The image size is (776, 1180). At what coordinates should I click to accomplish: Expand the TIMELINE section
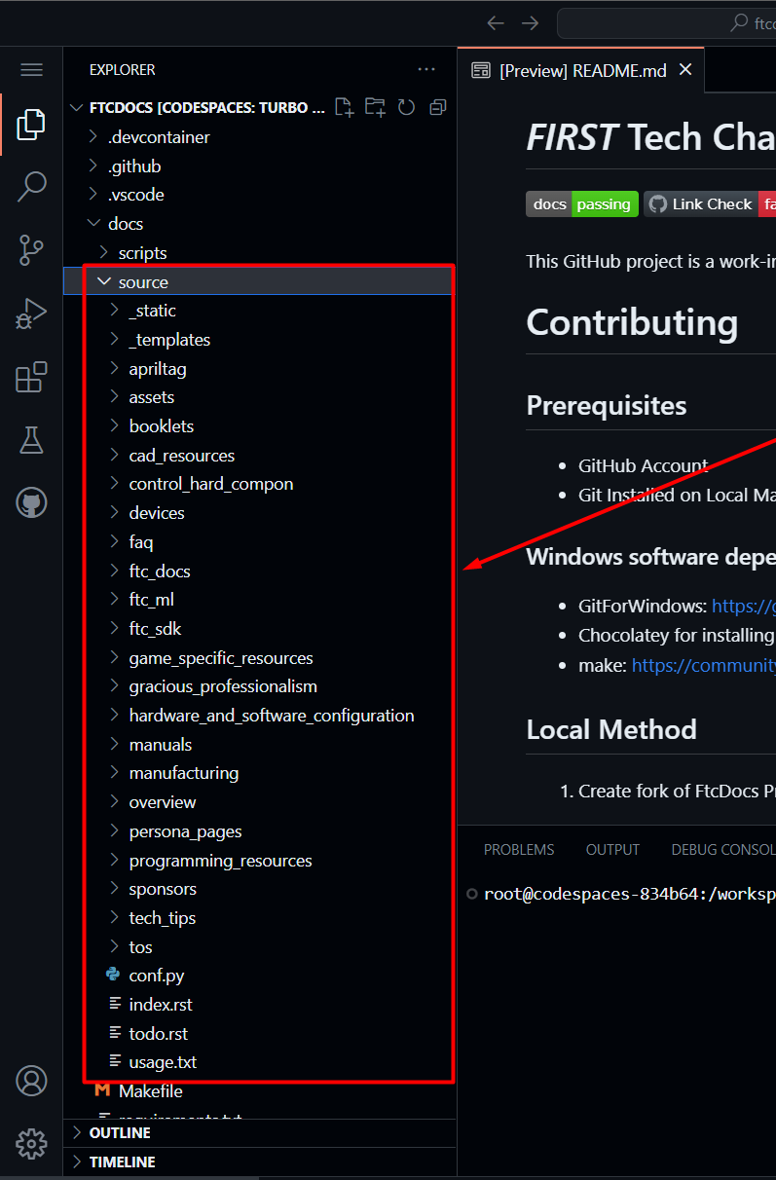[122, 1162]
